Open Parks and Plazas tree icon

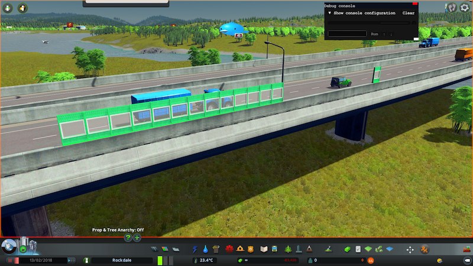(288, 249)
